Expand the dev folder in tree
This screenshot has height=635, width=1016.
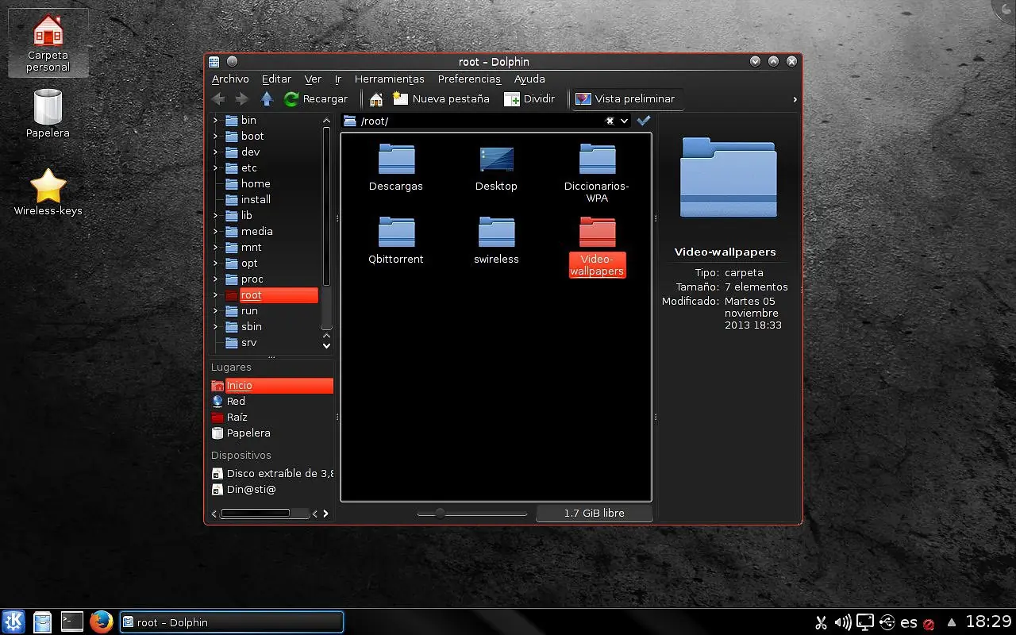click(x=215, y=152)
